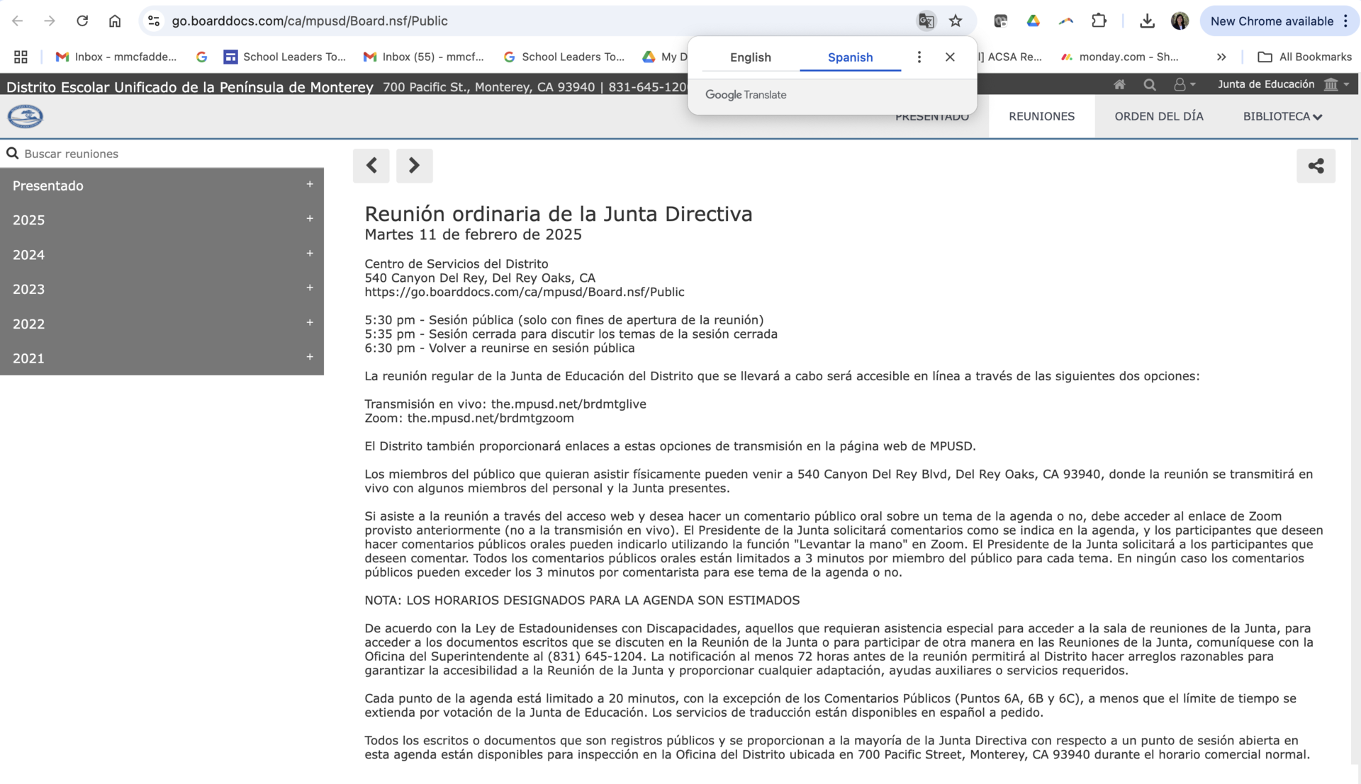This screenshot has width=1361, height=784.
Task: Expand the 2025 meetings section
Action: (162, 220)
